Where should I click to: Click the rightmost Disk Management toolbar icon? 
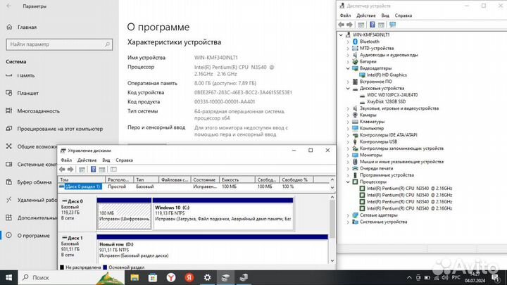click(x=113, y=170)
